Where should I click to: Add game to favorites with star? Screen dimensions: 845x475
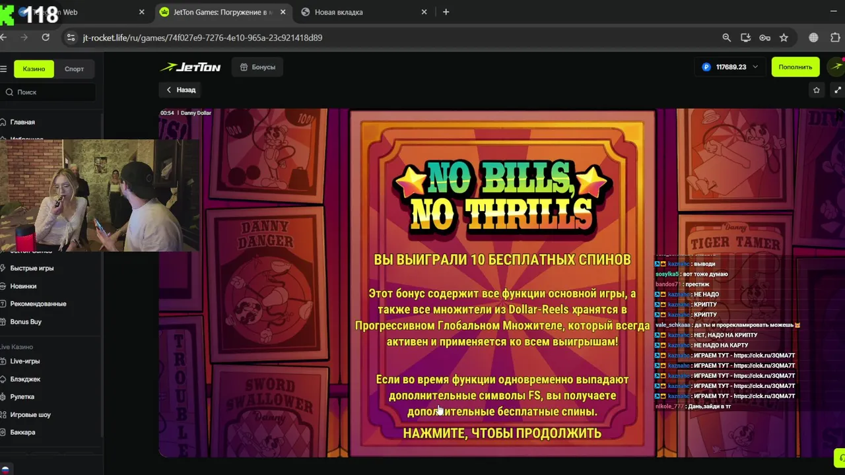[817, 90]
